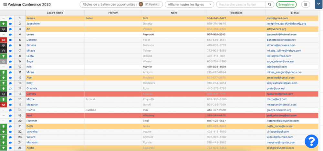Viewport: 323px width, 151px height.
Task: Click email gruta@cox.net
Action: [x=276, y=88]
